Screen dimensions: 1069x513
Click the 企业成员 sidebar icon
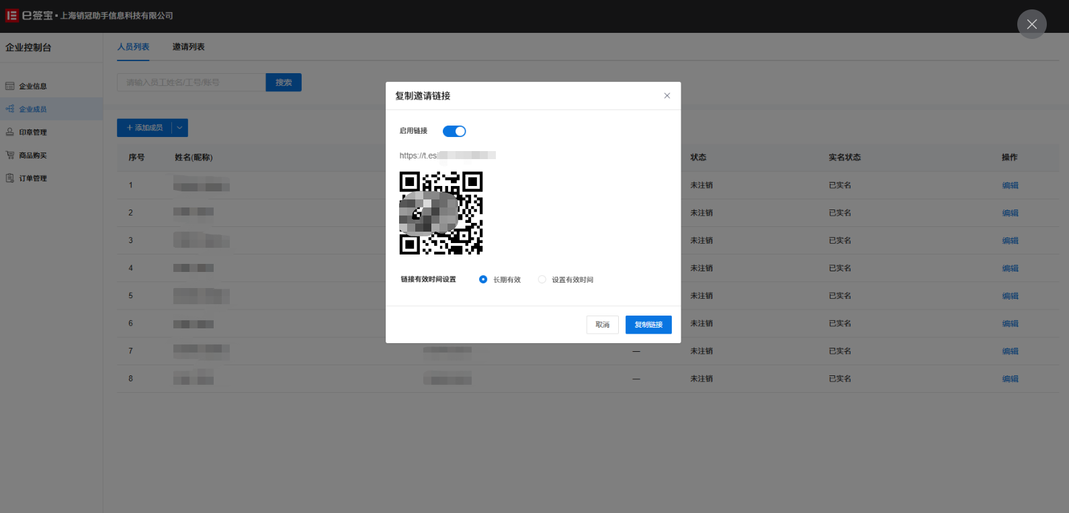[x=10, y=109]
